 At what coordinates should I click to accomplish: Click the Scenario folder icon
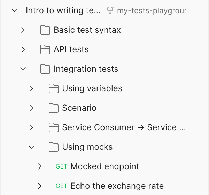point(54,108)
